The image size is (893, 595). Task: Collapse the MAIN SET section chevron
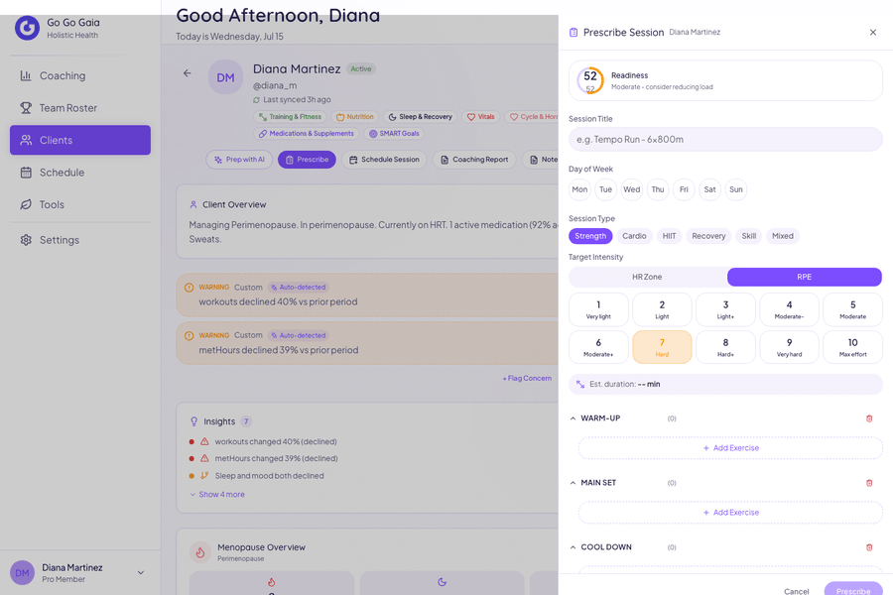point(573,483)
